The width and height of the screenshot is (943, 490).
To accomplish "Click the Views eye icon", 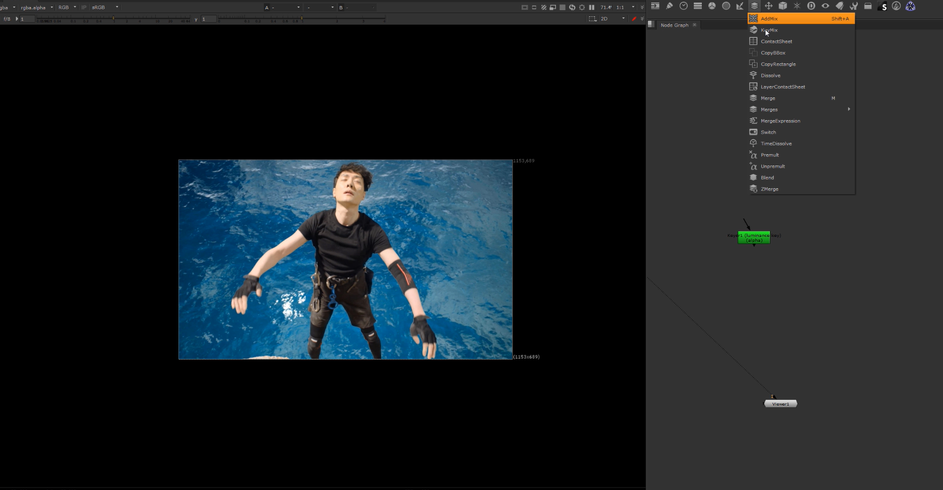I will click(x=825, y=6).
